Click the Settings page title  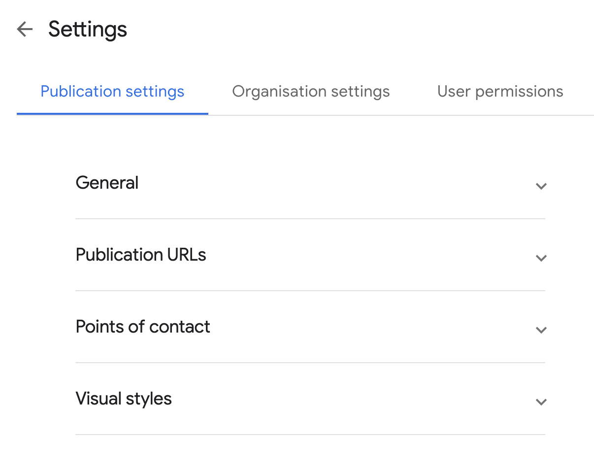88,30
